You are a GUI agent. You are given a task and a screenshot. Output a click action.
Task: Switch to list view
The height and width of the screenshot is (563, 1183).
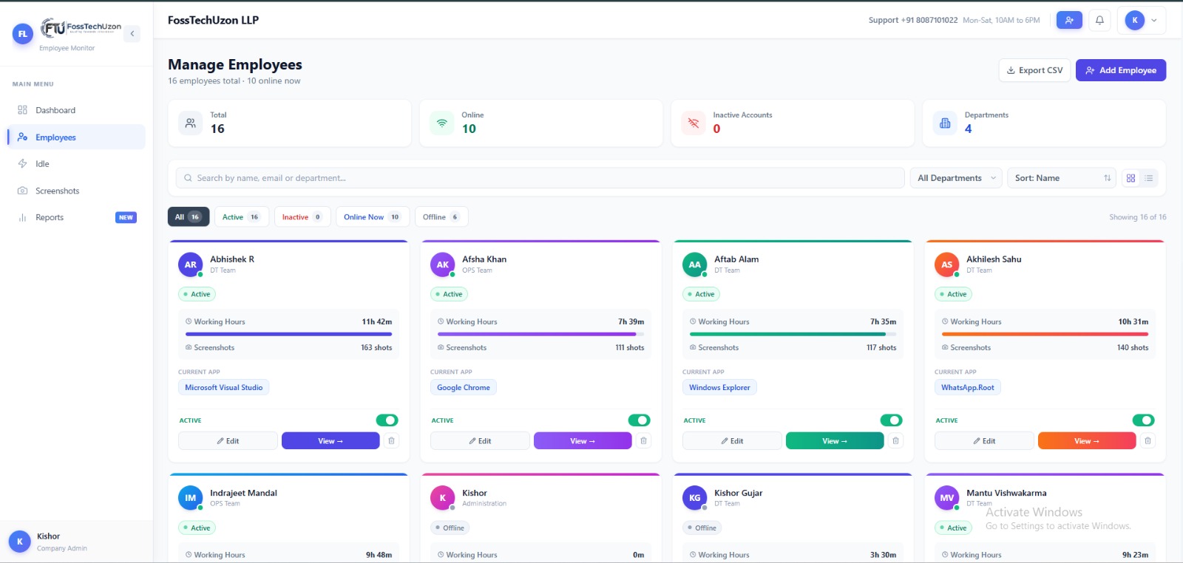click(x=1149, y=178)
